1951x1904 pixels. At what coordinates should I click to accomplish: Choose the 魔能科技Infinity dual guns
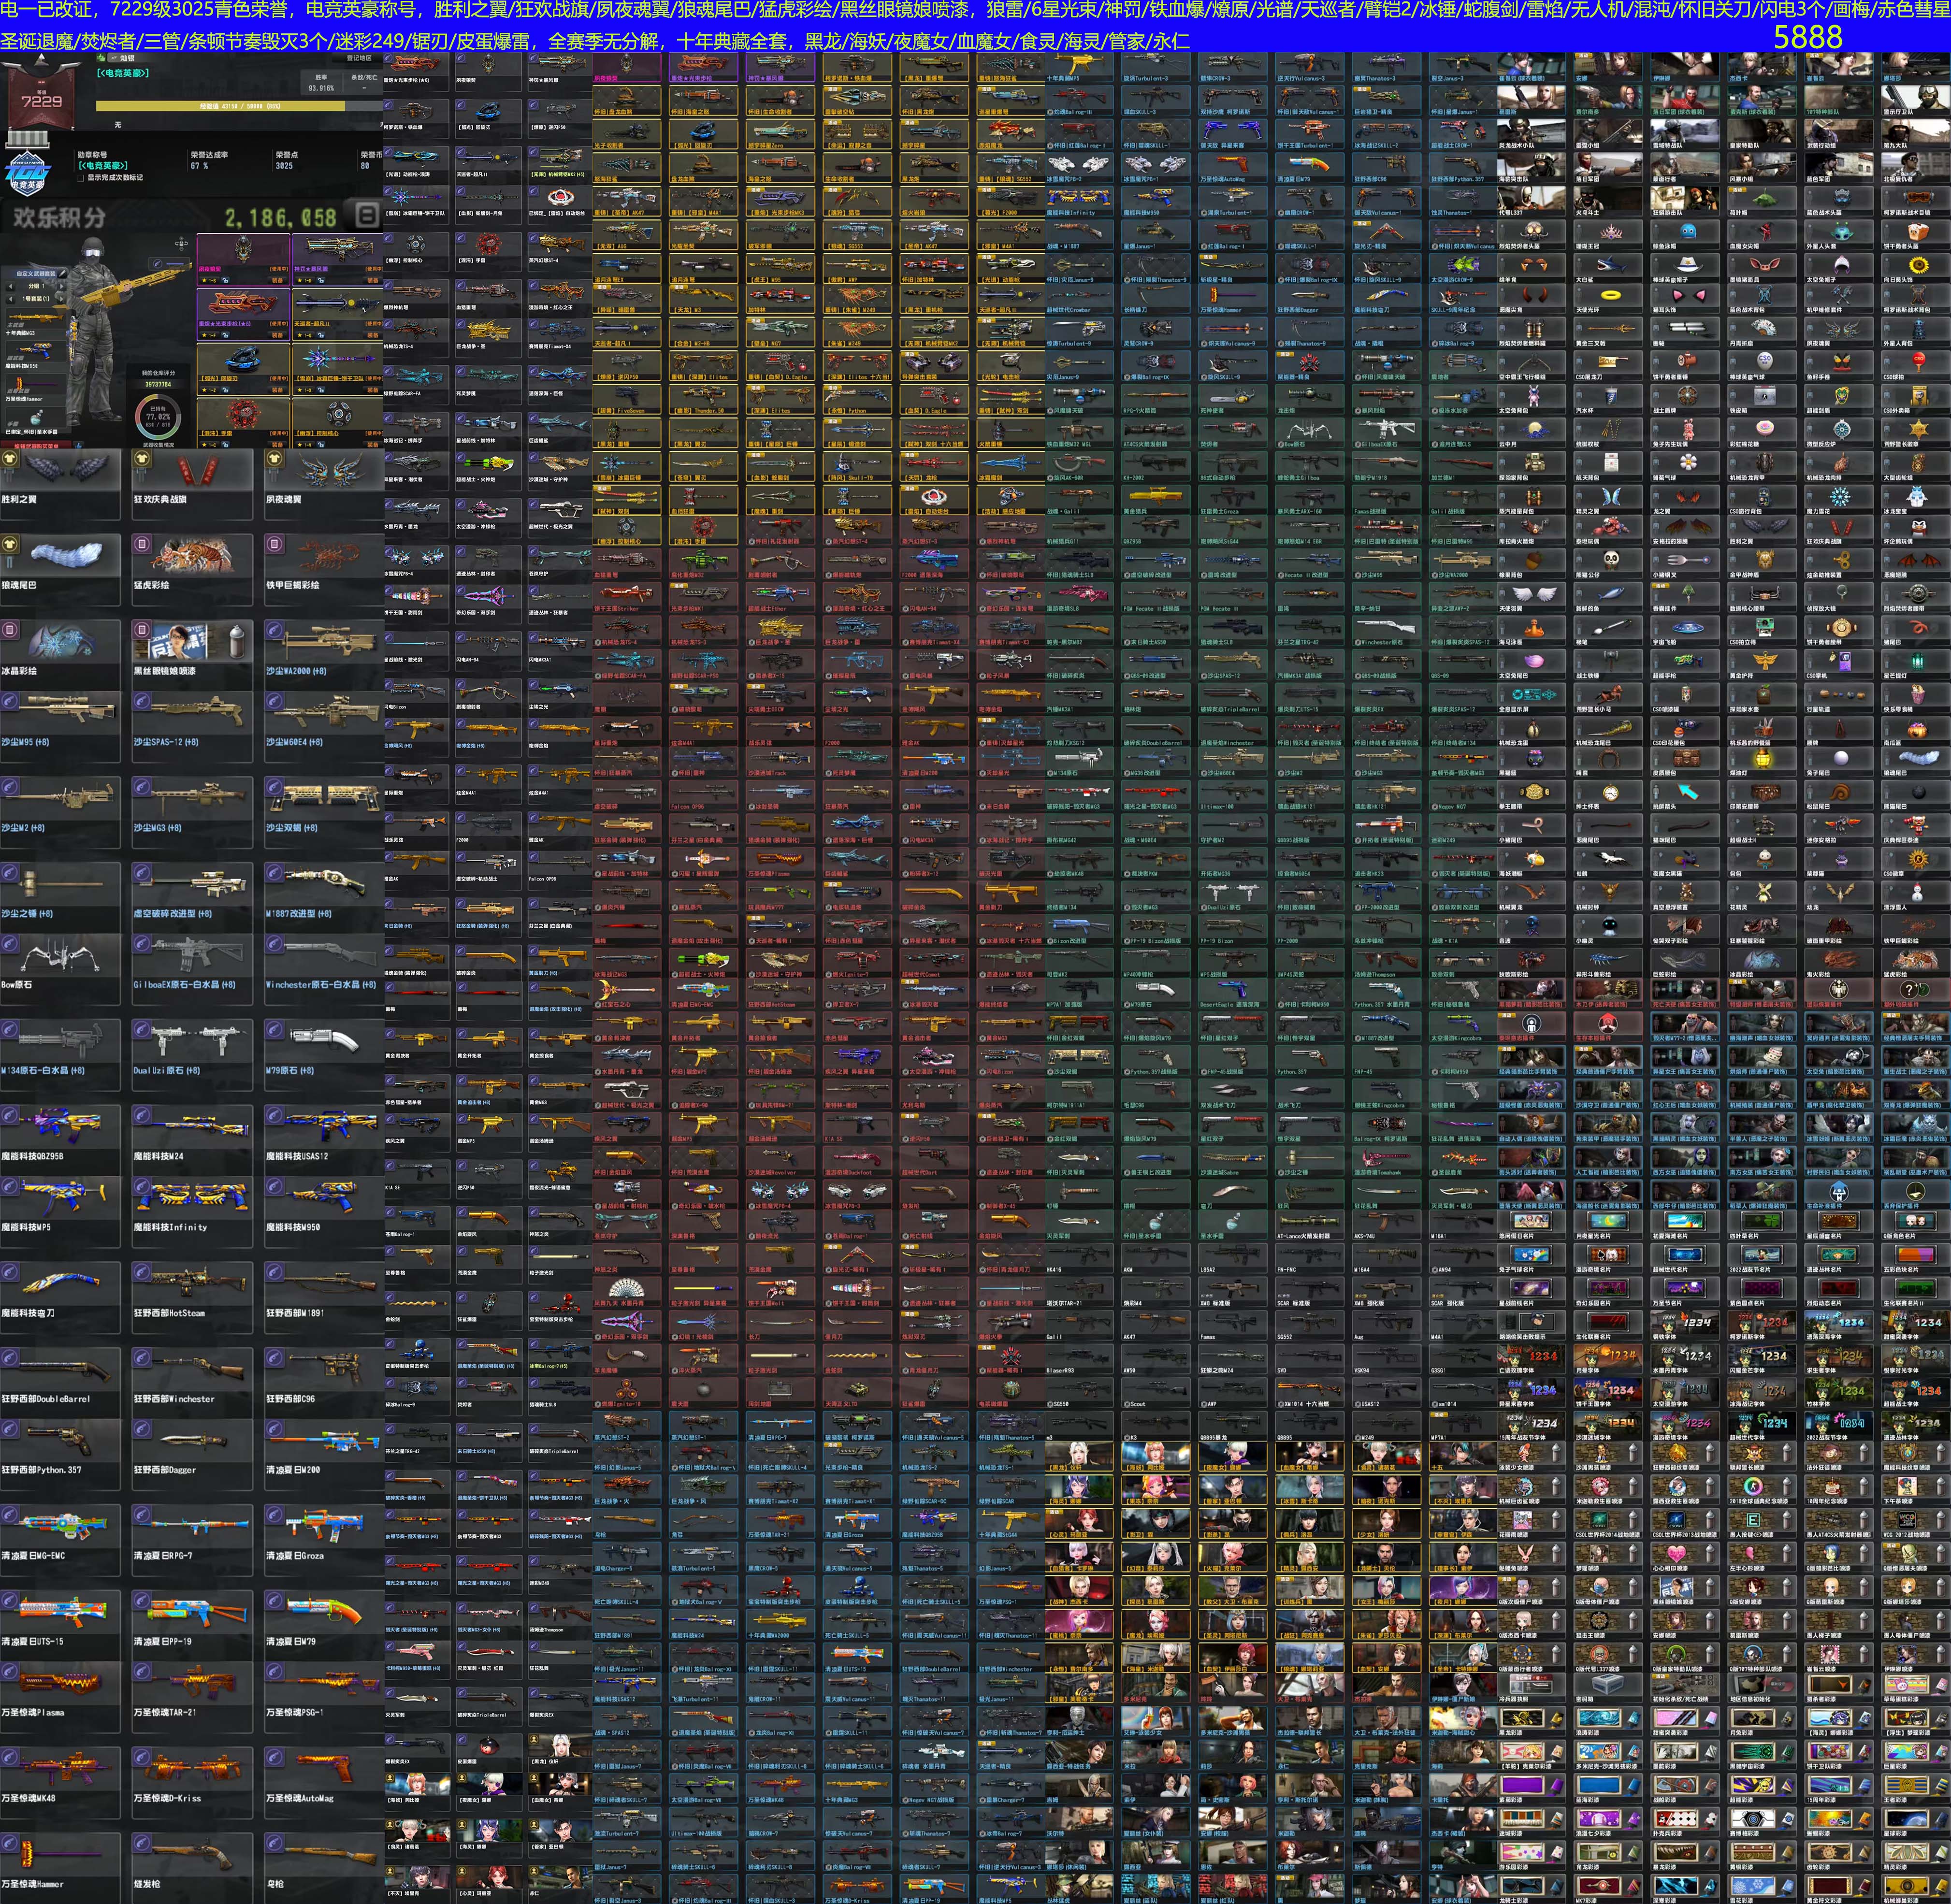[x=192, y=1212]
